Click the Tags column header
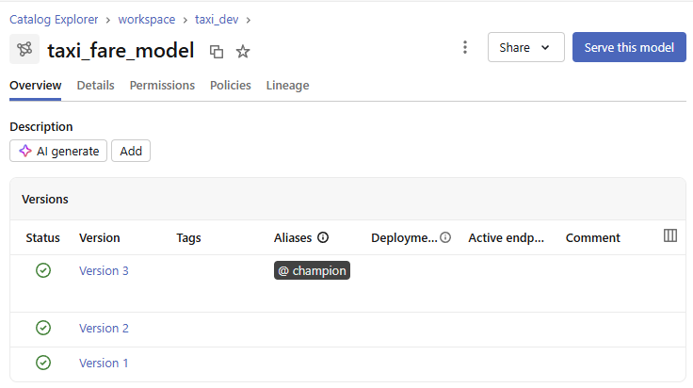The width and height of the screenshot is (693, 388). click(188, 237)
